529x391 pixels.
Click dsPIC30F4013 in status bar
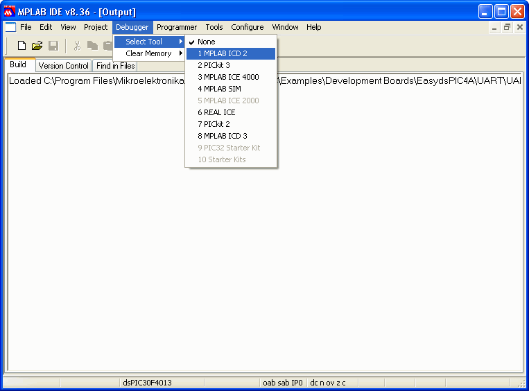(147, 383)
